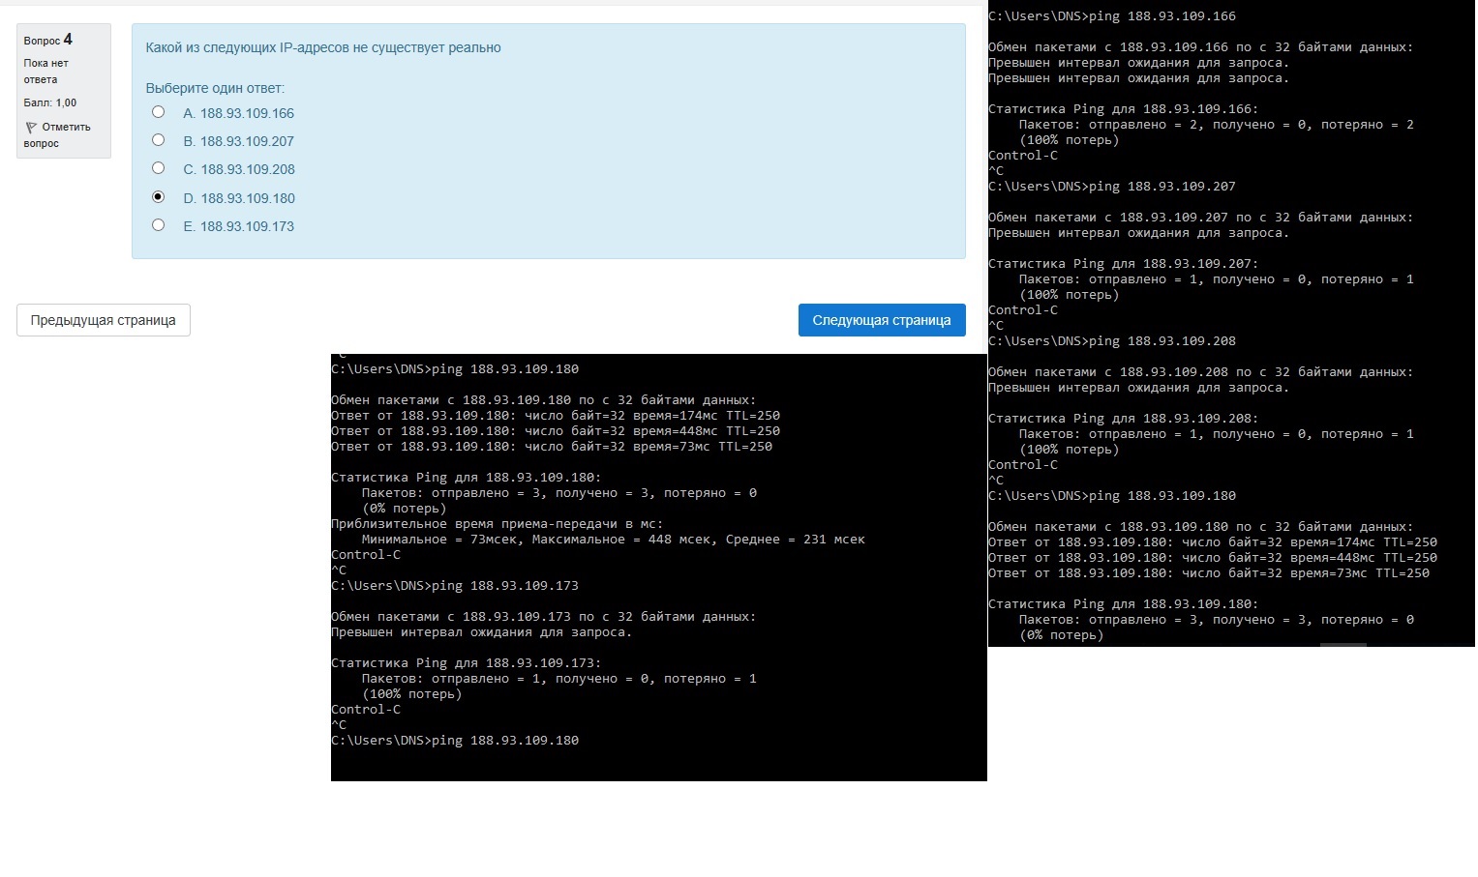Image resolution: width=1478 pixels, height=877 pixels.
Task: Click 'Статистика Ping для 188.93.109.166:' line
Action: coord(1123,109)
